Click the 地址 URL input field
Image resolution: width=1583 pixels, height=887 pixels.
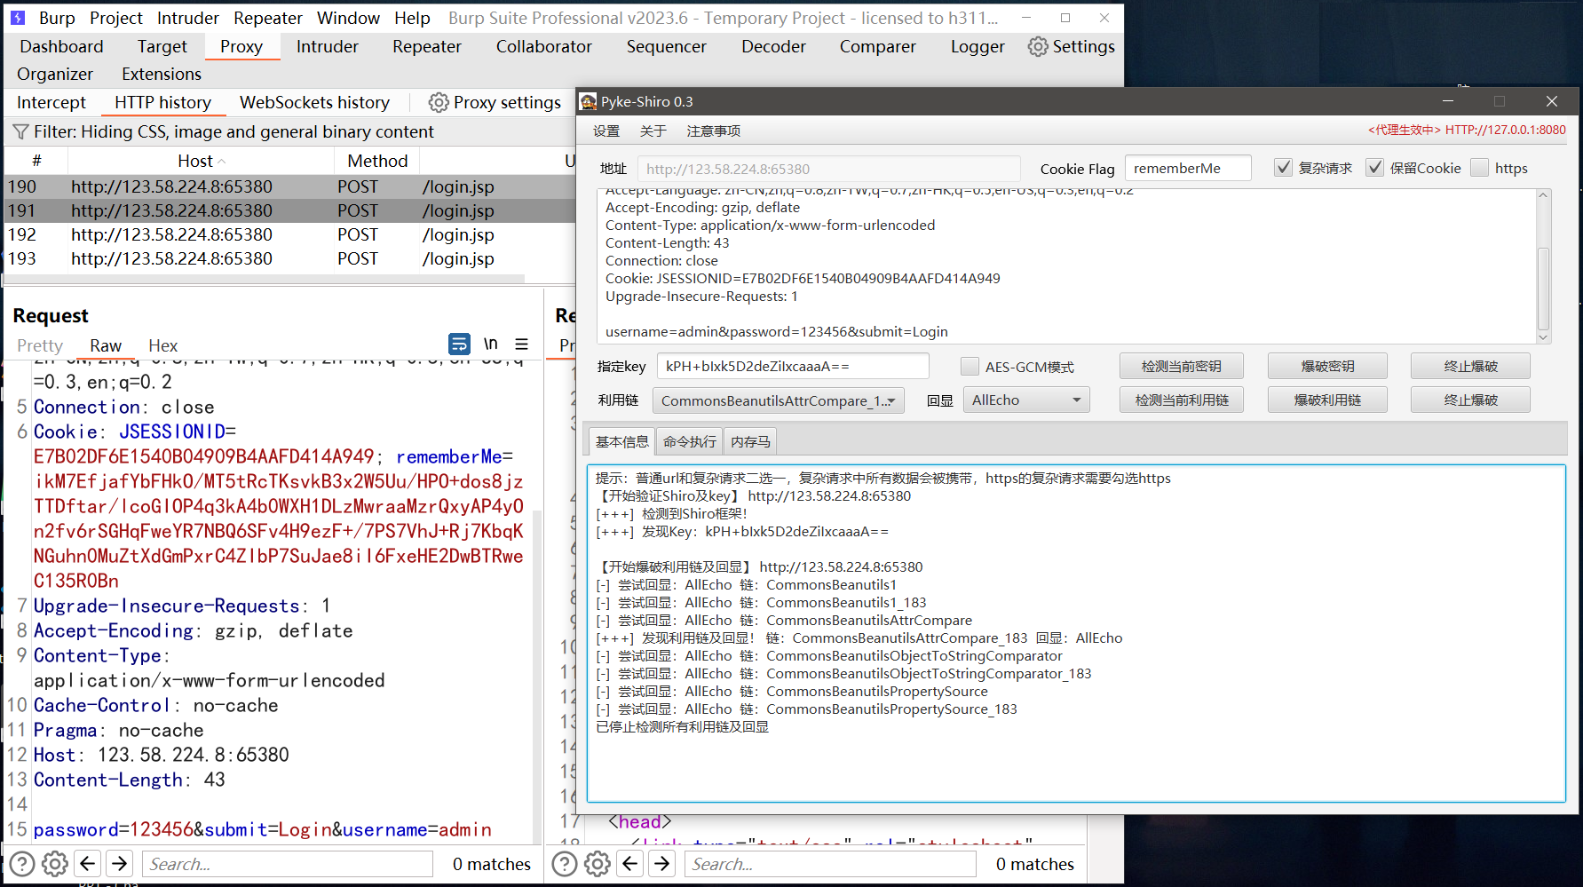[x=828, y=169]
